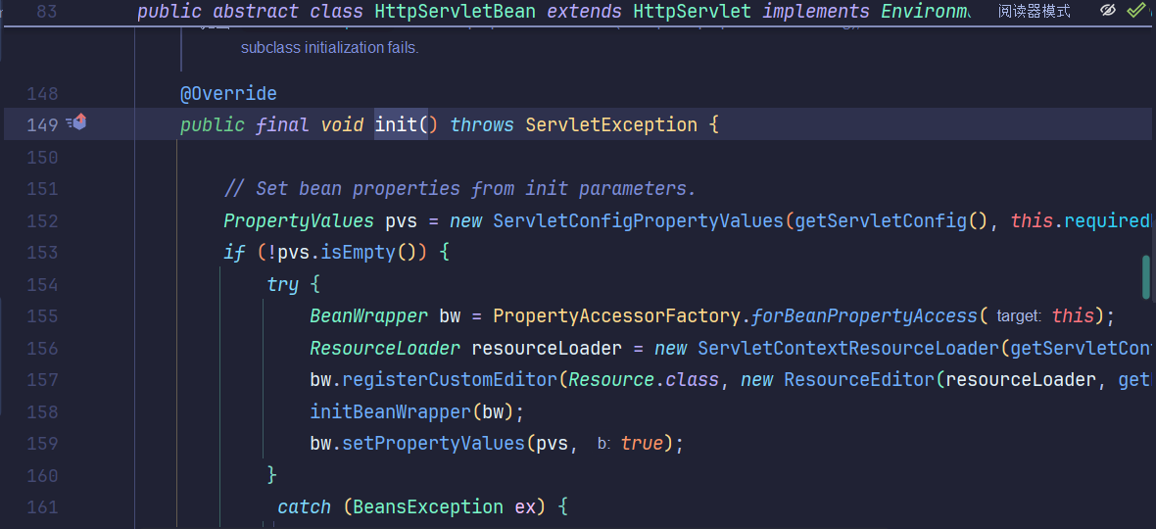Click line number 83 in sticky header
The image size is (1156, 529).
click(x=46, y=12)
